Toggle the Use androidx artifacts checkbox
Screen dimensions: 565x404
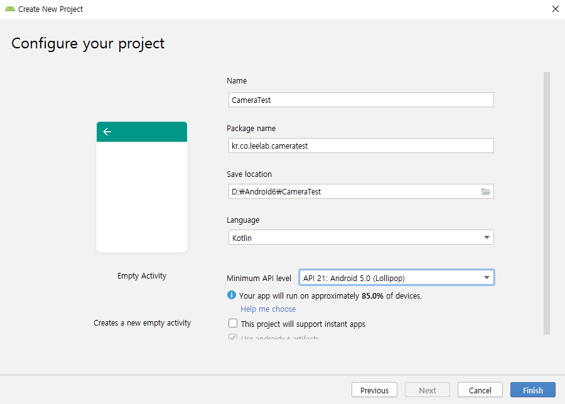coord(233,339)
